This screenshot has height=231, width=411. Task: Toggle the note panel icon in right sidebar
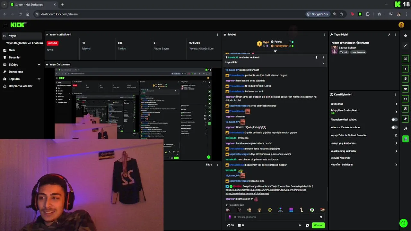[x=406, y=79]
